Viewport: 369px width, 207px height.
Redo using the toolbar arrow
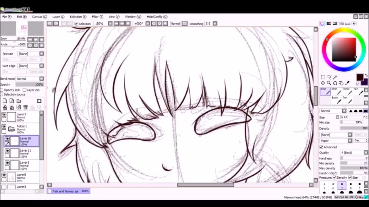click(x=56, y=24)
